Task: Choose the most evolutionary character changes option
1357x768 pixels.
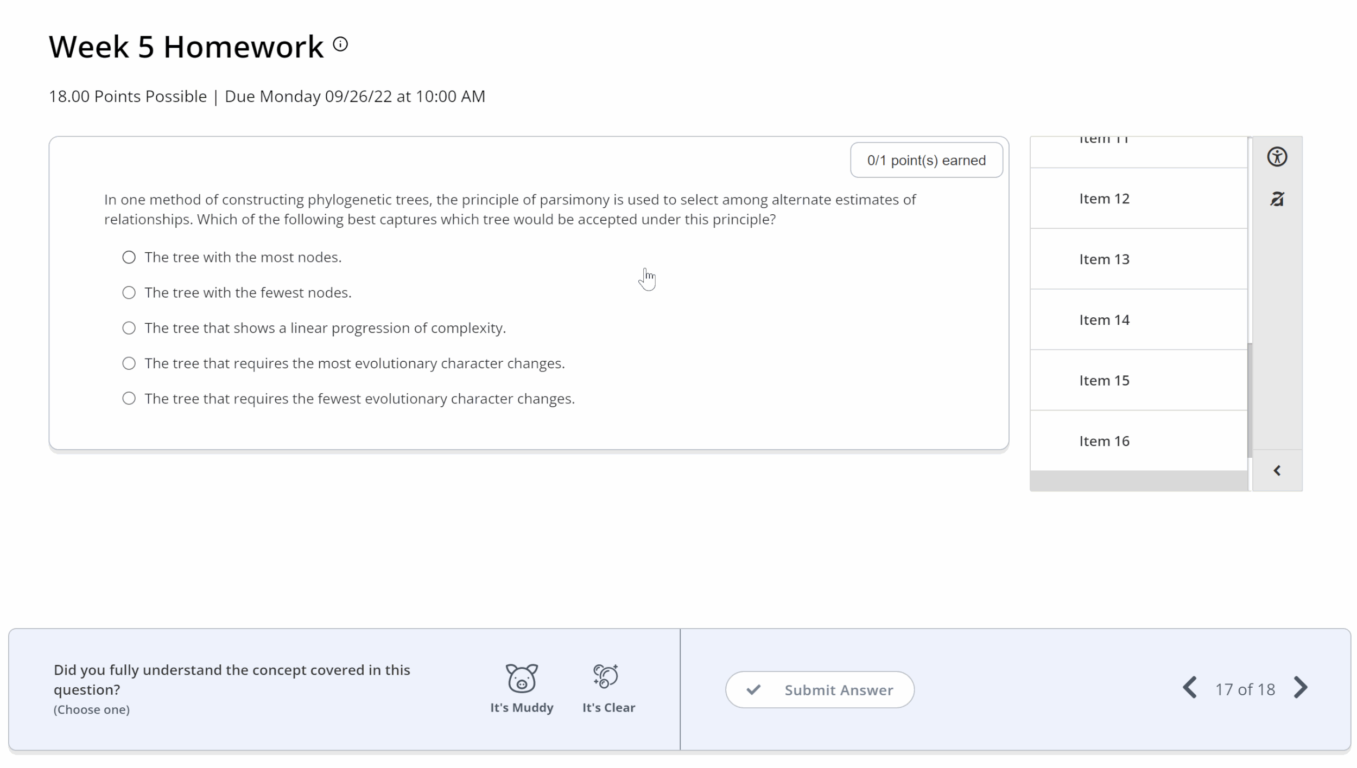Action: pyautogui.click(x=129, y=363)
